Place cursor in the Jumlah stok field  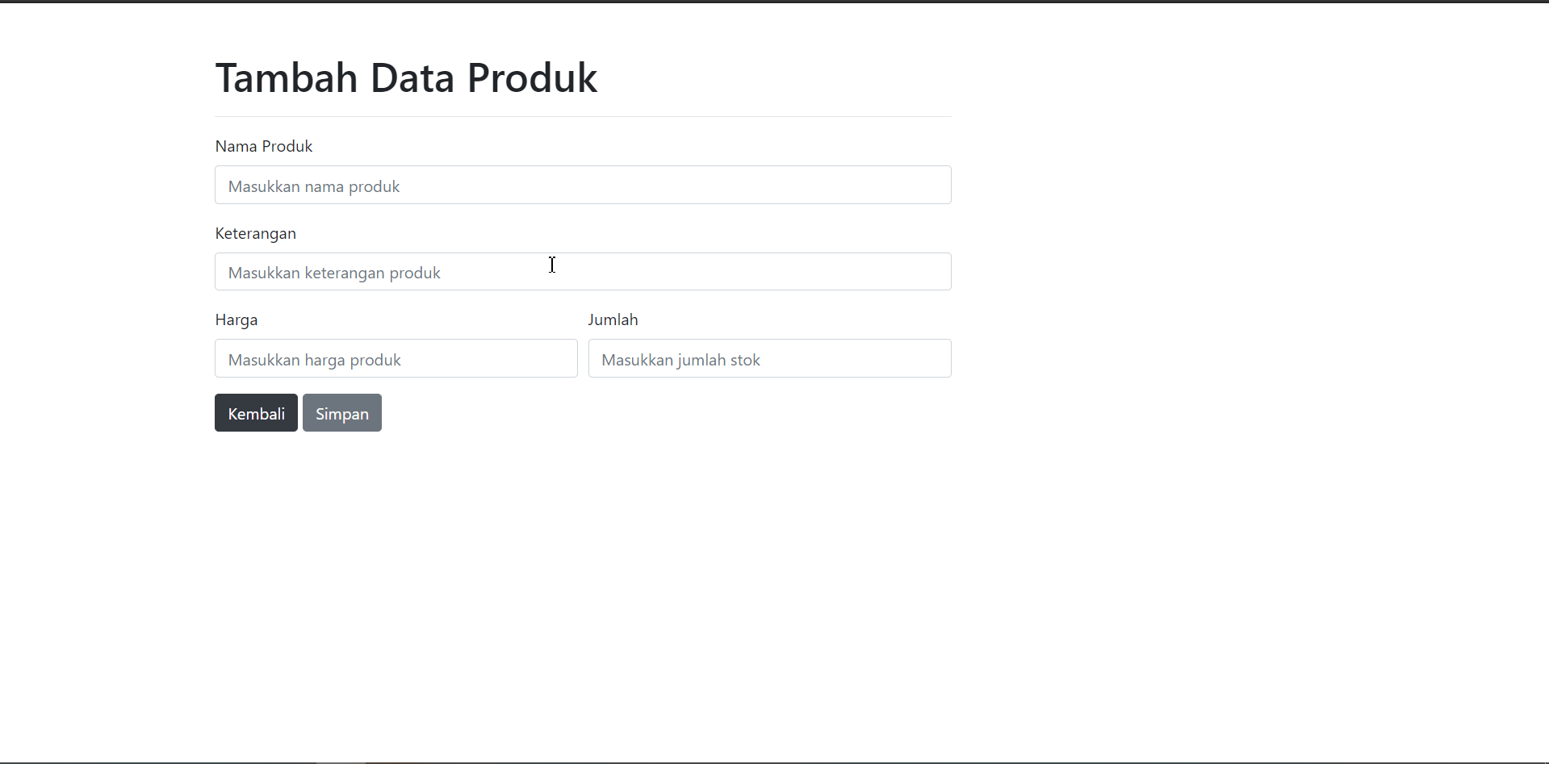[768, 358]
